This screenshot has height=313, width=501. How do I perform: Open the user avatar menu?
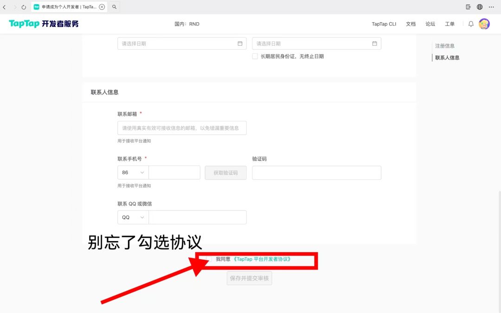484,24
